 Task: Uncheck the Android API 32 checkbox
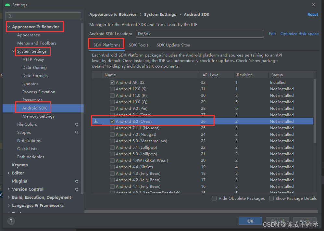tap(112, 83)
